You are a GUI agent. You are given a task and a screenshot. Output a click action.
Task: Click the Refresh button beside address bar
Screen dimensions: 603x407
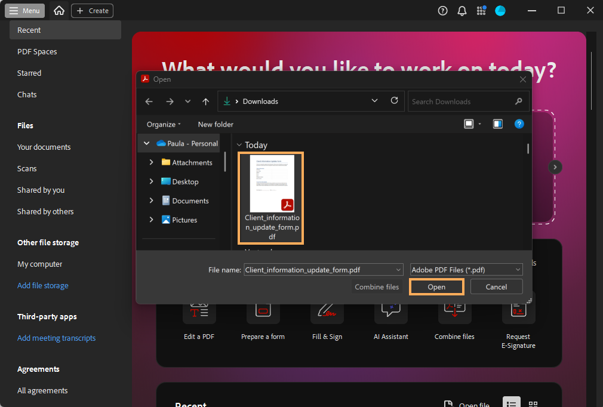click(394, 101)
